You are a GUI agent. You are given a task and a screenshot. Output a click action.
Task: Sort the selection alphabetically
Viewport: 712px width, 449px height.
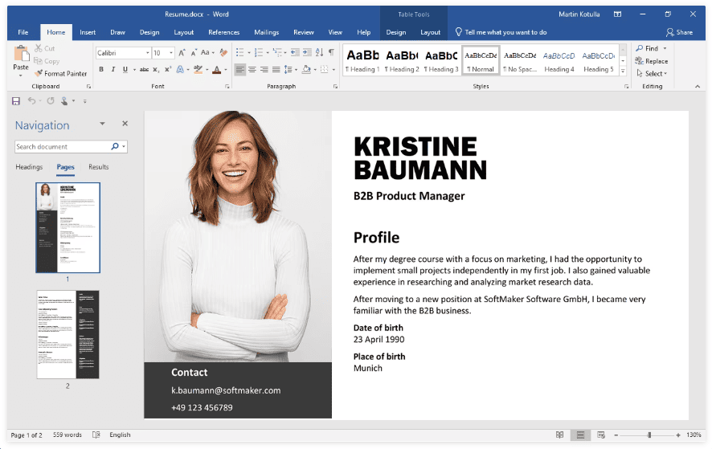tap(319, 53)
